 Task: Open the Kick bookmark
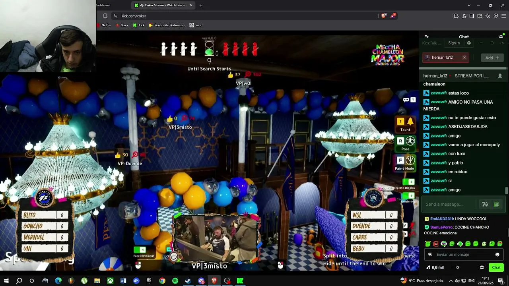(139, 25)
